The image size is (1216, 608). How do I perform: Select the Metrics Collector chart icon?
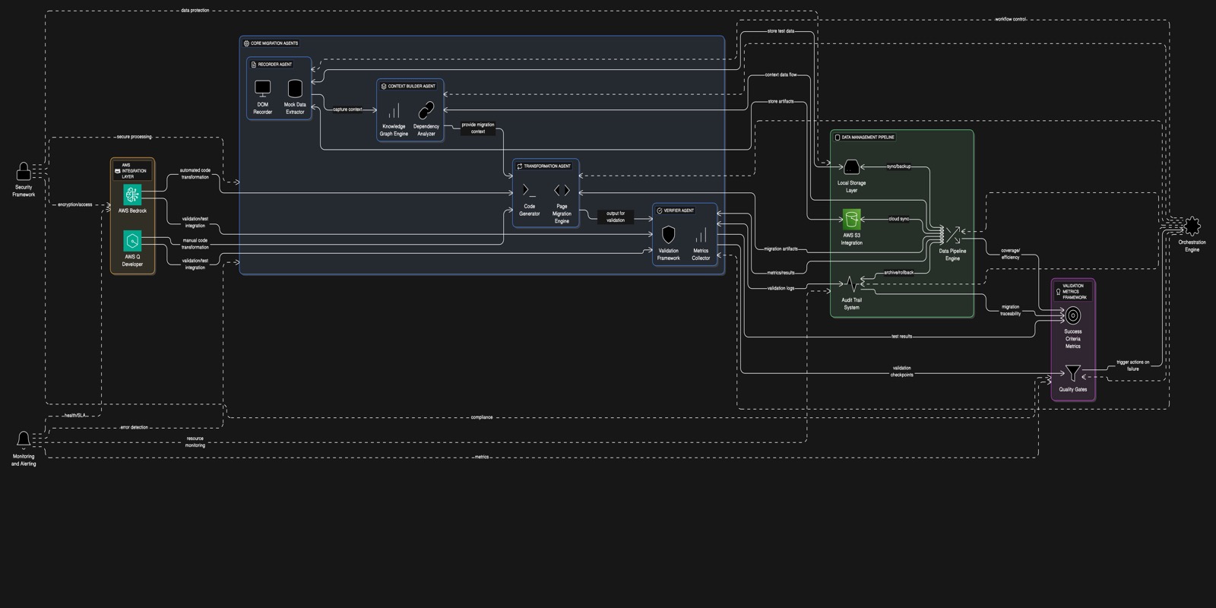(701, 234)
